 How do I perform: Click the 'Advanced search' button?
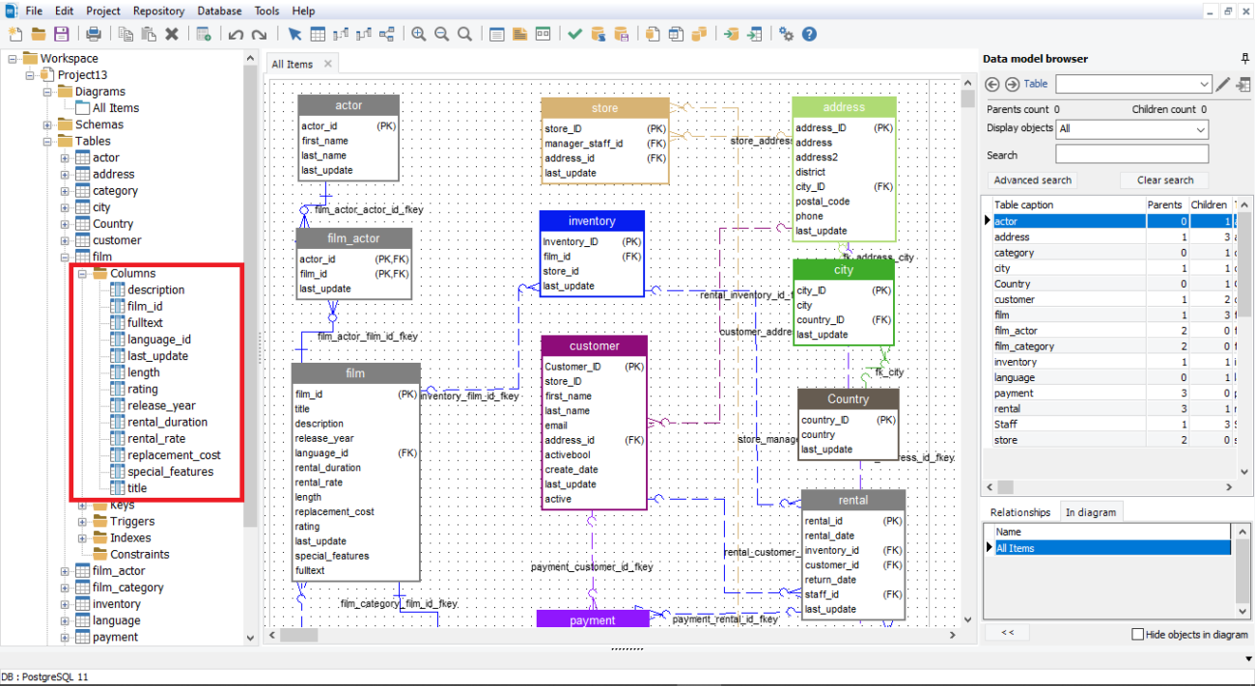tap(1032, 179)
